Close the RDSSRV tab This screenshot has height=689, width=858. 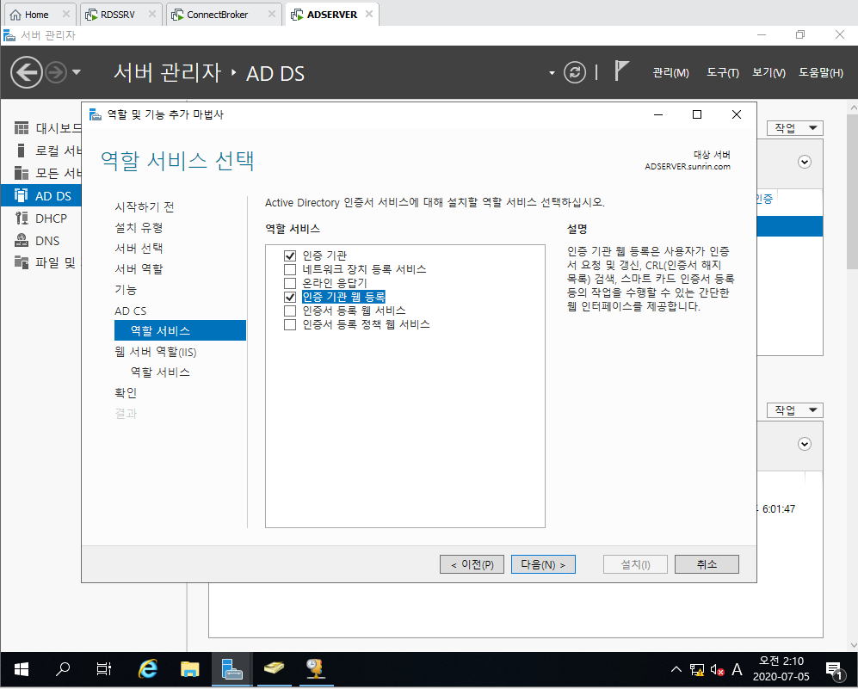point(152,15)
